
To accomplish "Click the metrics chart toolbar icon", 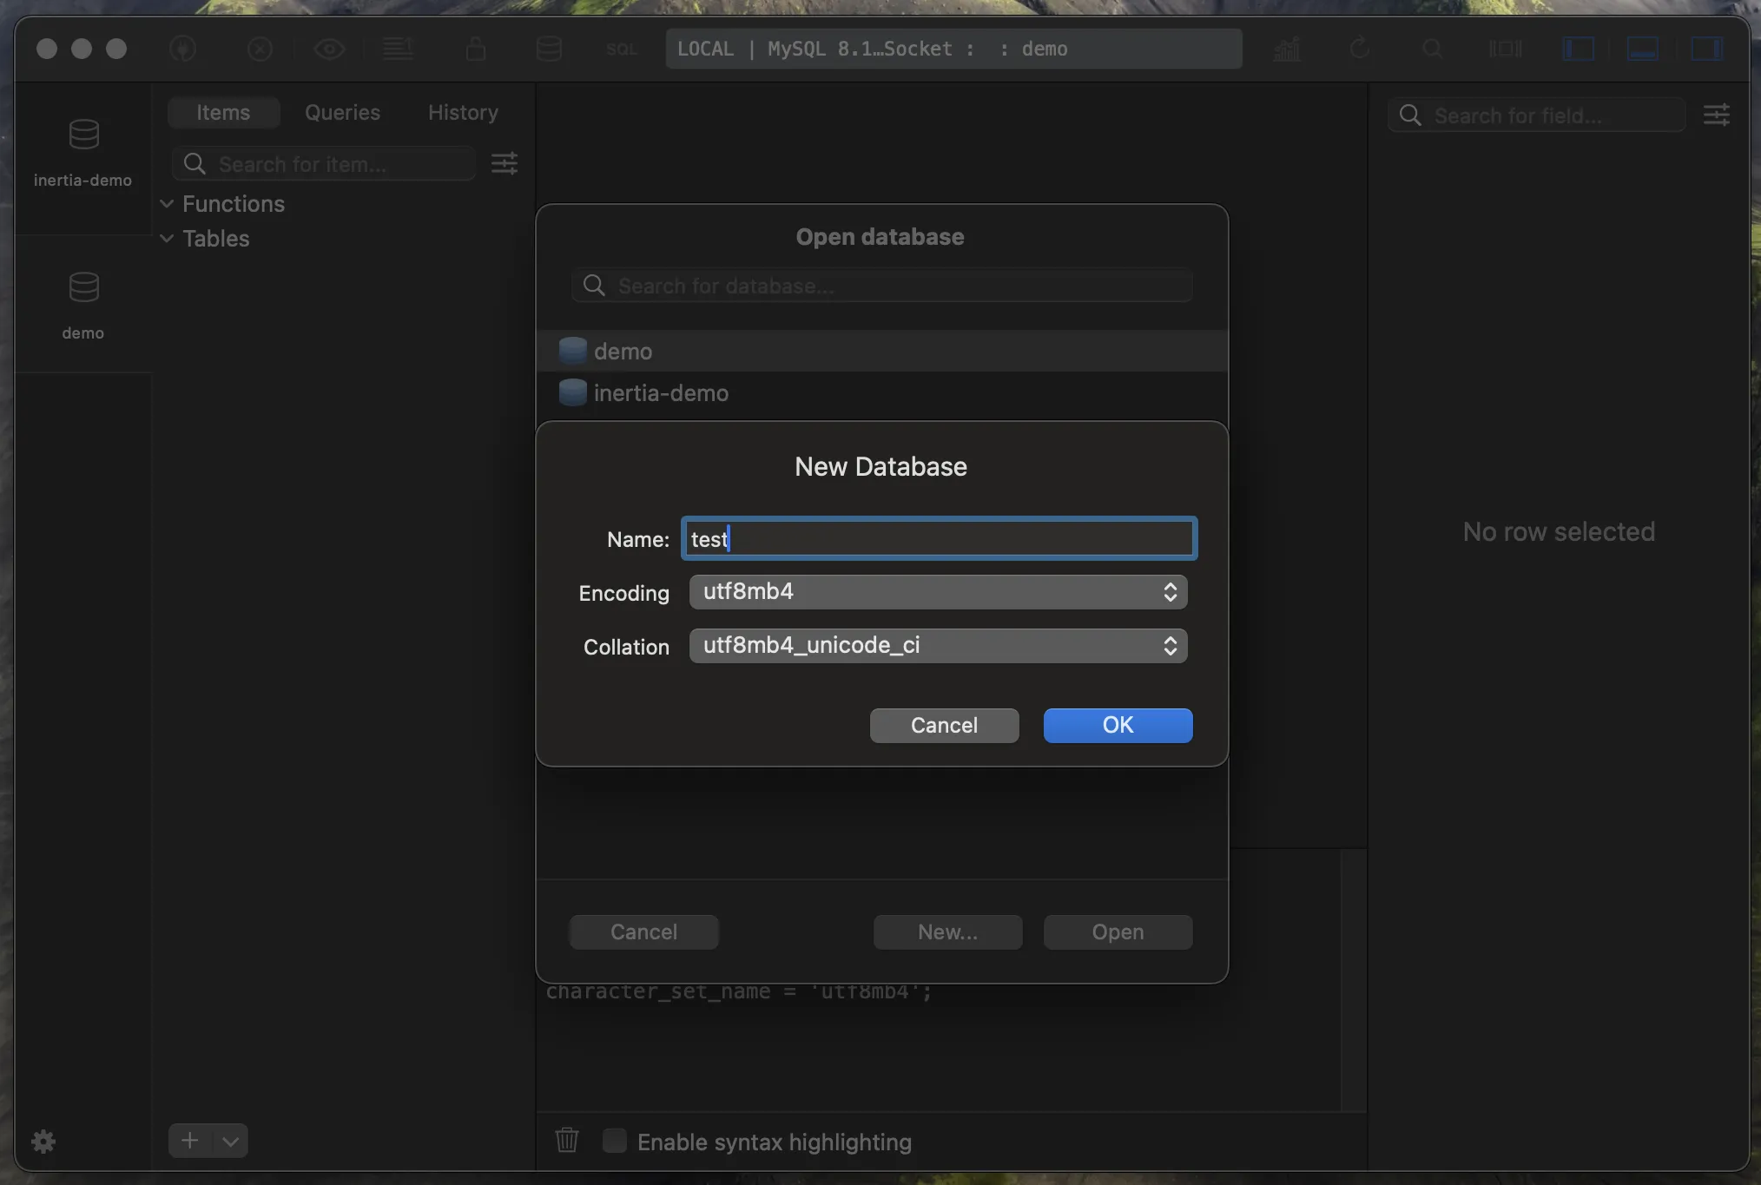I will [x=1286, y=49].
